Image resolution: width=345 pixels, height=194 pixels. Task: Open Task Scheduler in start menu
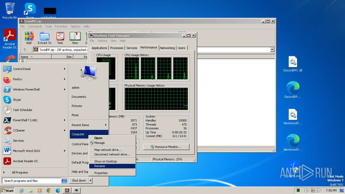coord(34,110)
